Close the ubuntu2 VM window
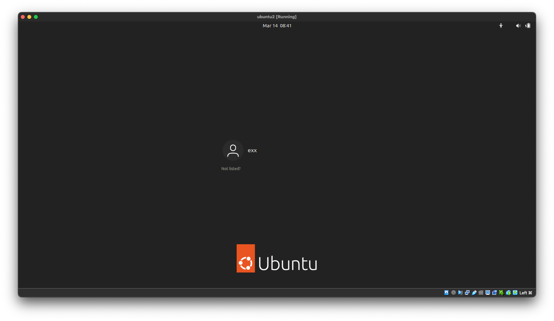 (23, 17)
